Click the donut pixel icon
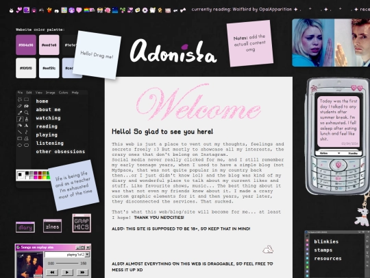 tap(145, 10)
